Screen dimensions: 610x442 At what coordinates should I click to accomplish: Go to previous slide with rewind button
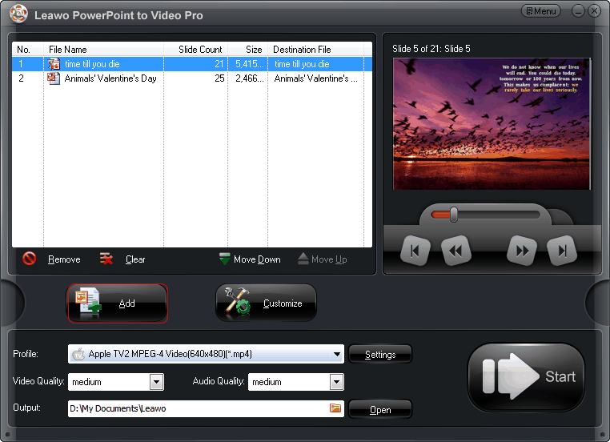[x=455, y=251]
